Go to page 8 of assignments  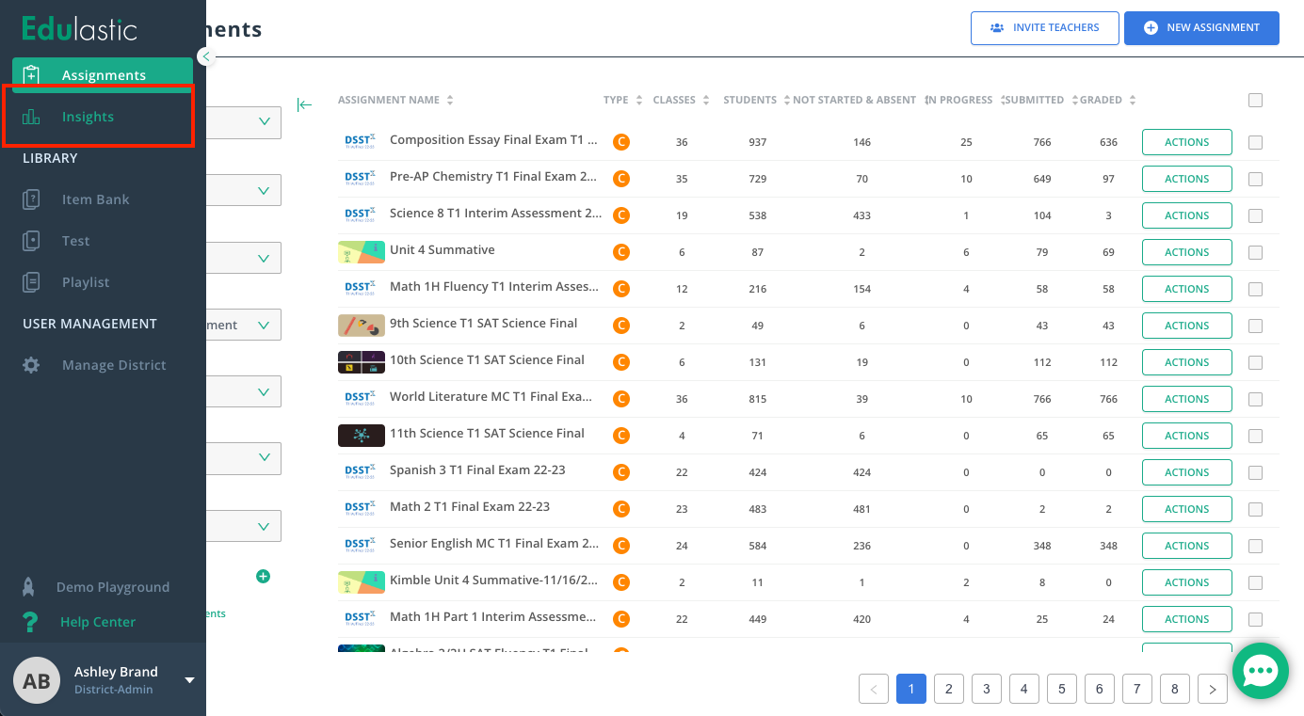tap(1175, 689)
